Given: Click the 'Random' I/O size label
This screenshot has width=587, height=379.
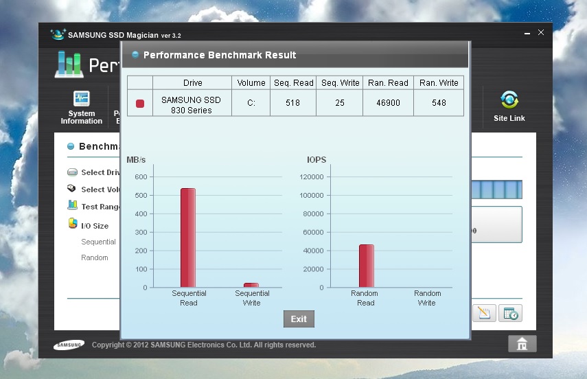Looking at the screenshot, I should [x=95, y=257].
